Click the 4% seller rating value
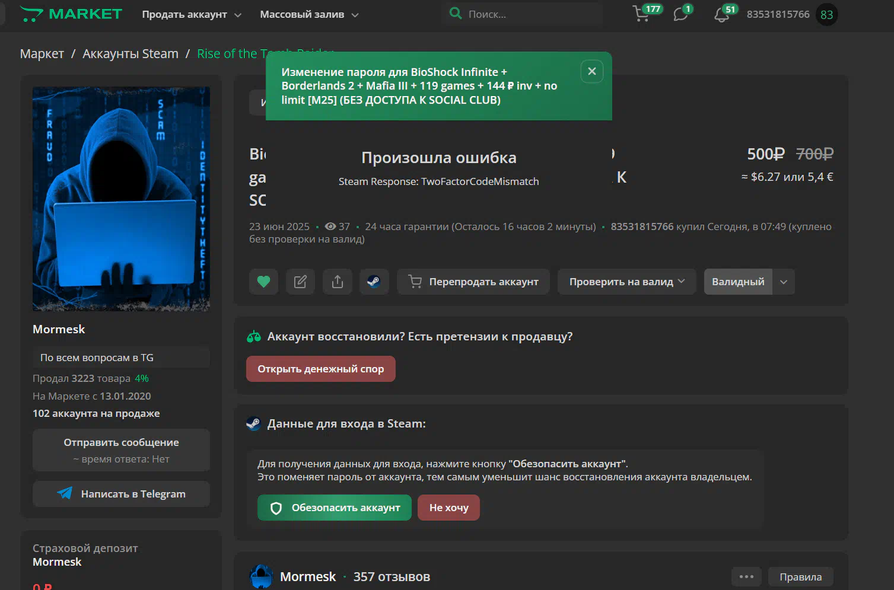The width and height of the screenshot is (894, 590). [x=142, y=378]
